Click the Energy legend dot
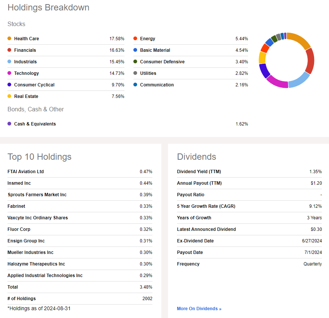The width and height of the screenshot is (329, 318). (x=135, y=39)
